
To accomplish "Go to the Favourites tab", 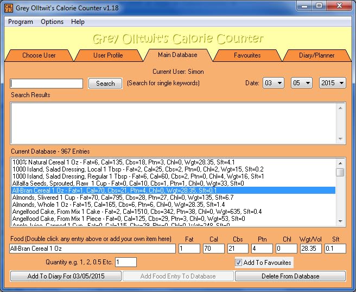I will tap(247, 55).
